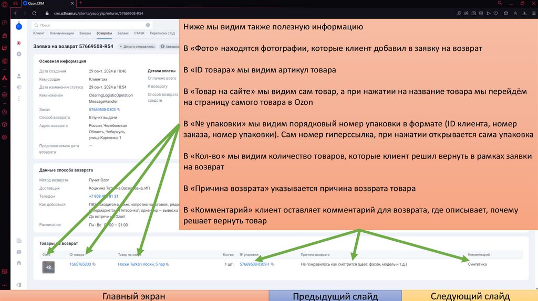Click the comment text Синтетика
This screenshot has width=538, height=301.
[x=477, y=264]
